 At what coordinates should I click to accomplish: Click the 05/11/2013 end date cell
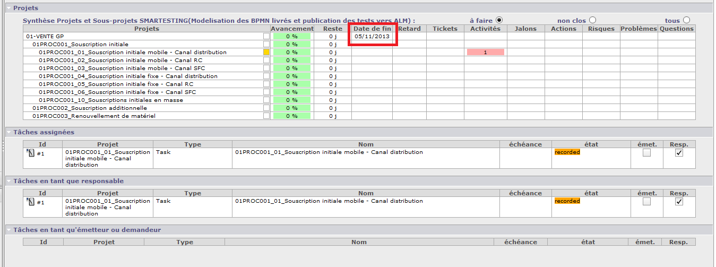pos(372,37)
